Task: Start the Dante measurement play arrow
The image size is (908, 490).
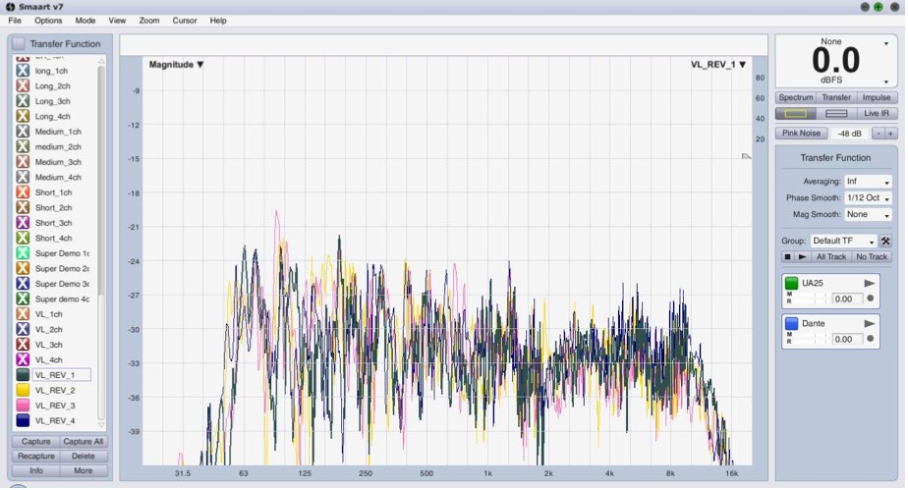Action: (870, 323)
